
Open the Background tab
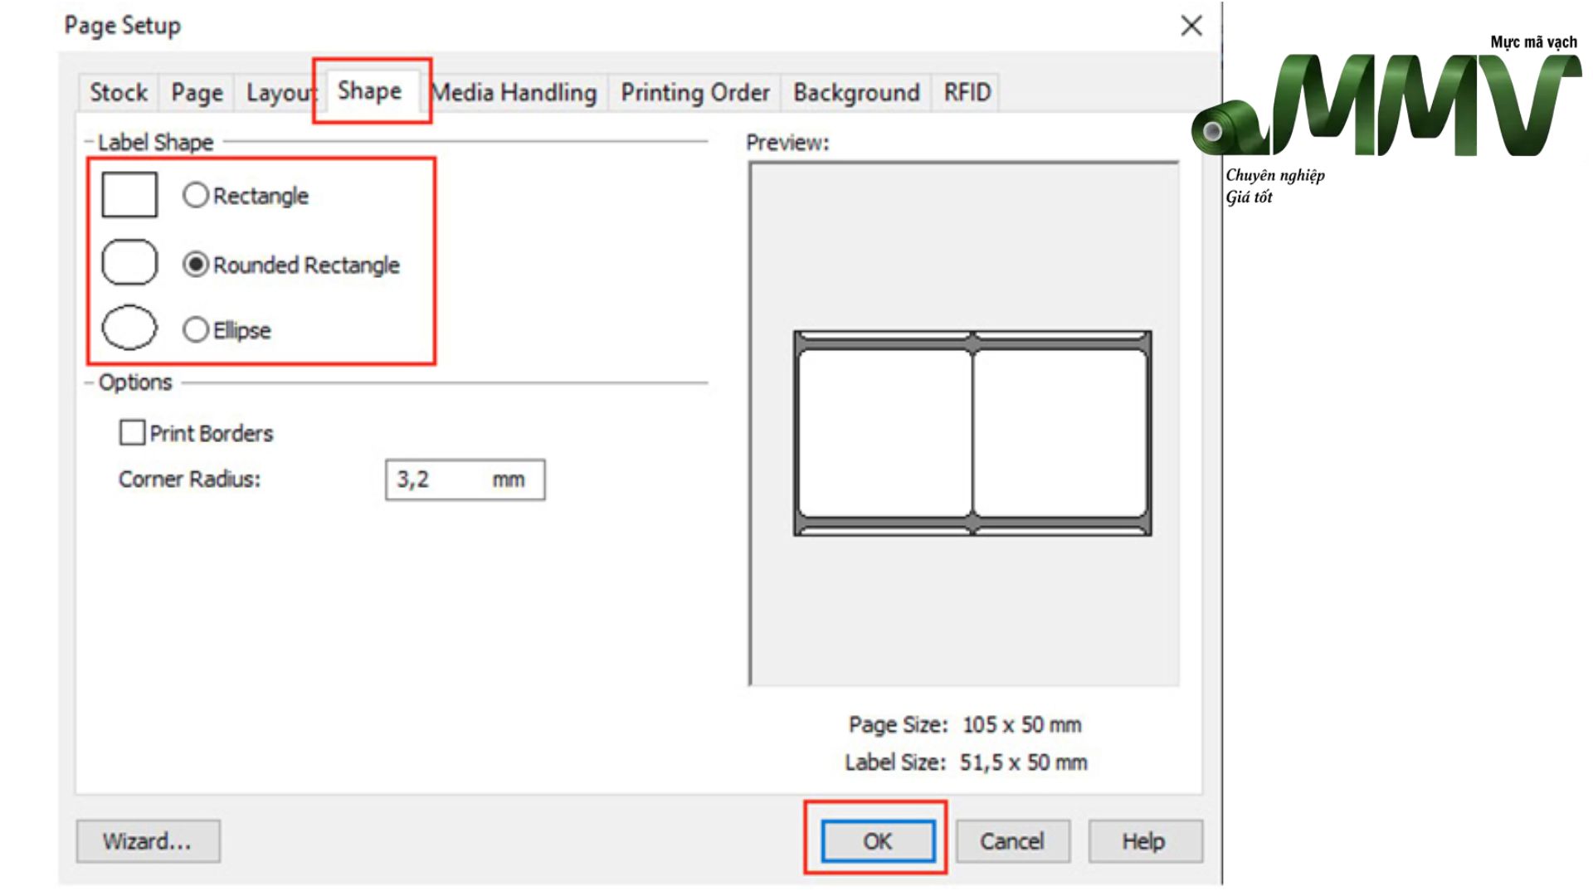coord(856,92)
